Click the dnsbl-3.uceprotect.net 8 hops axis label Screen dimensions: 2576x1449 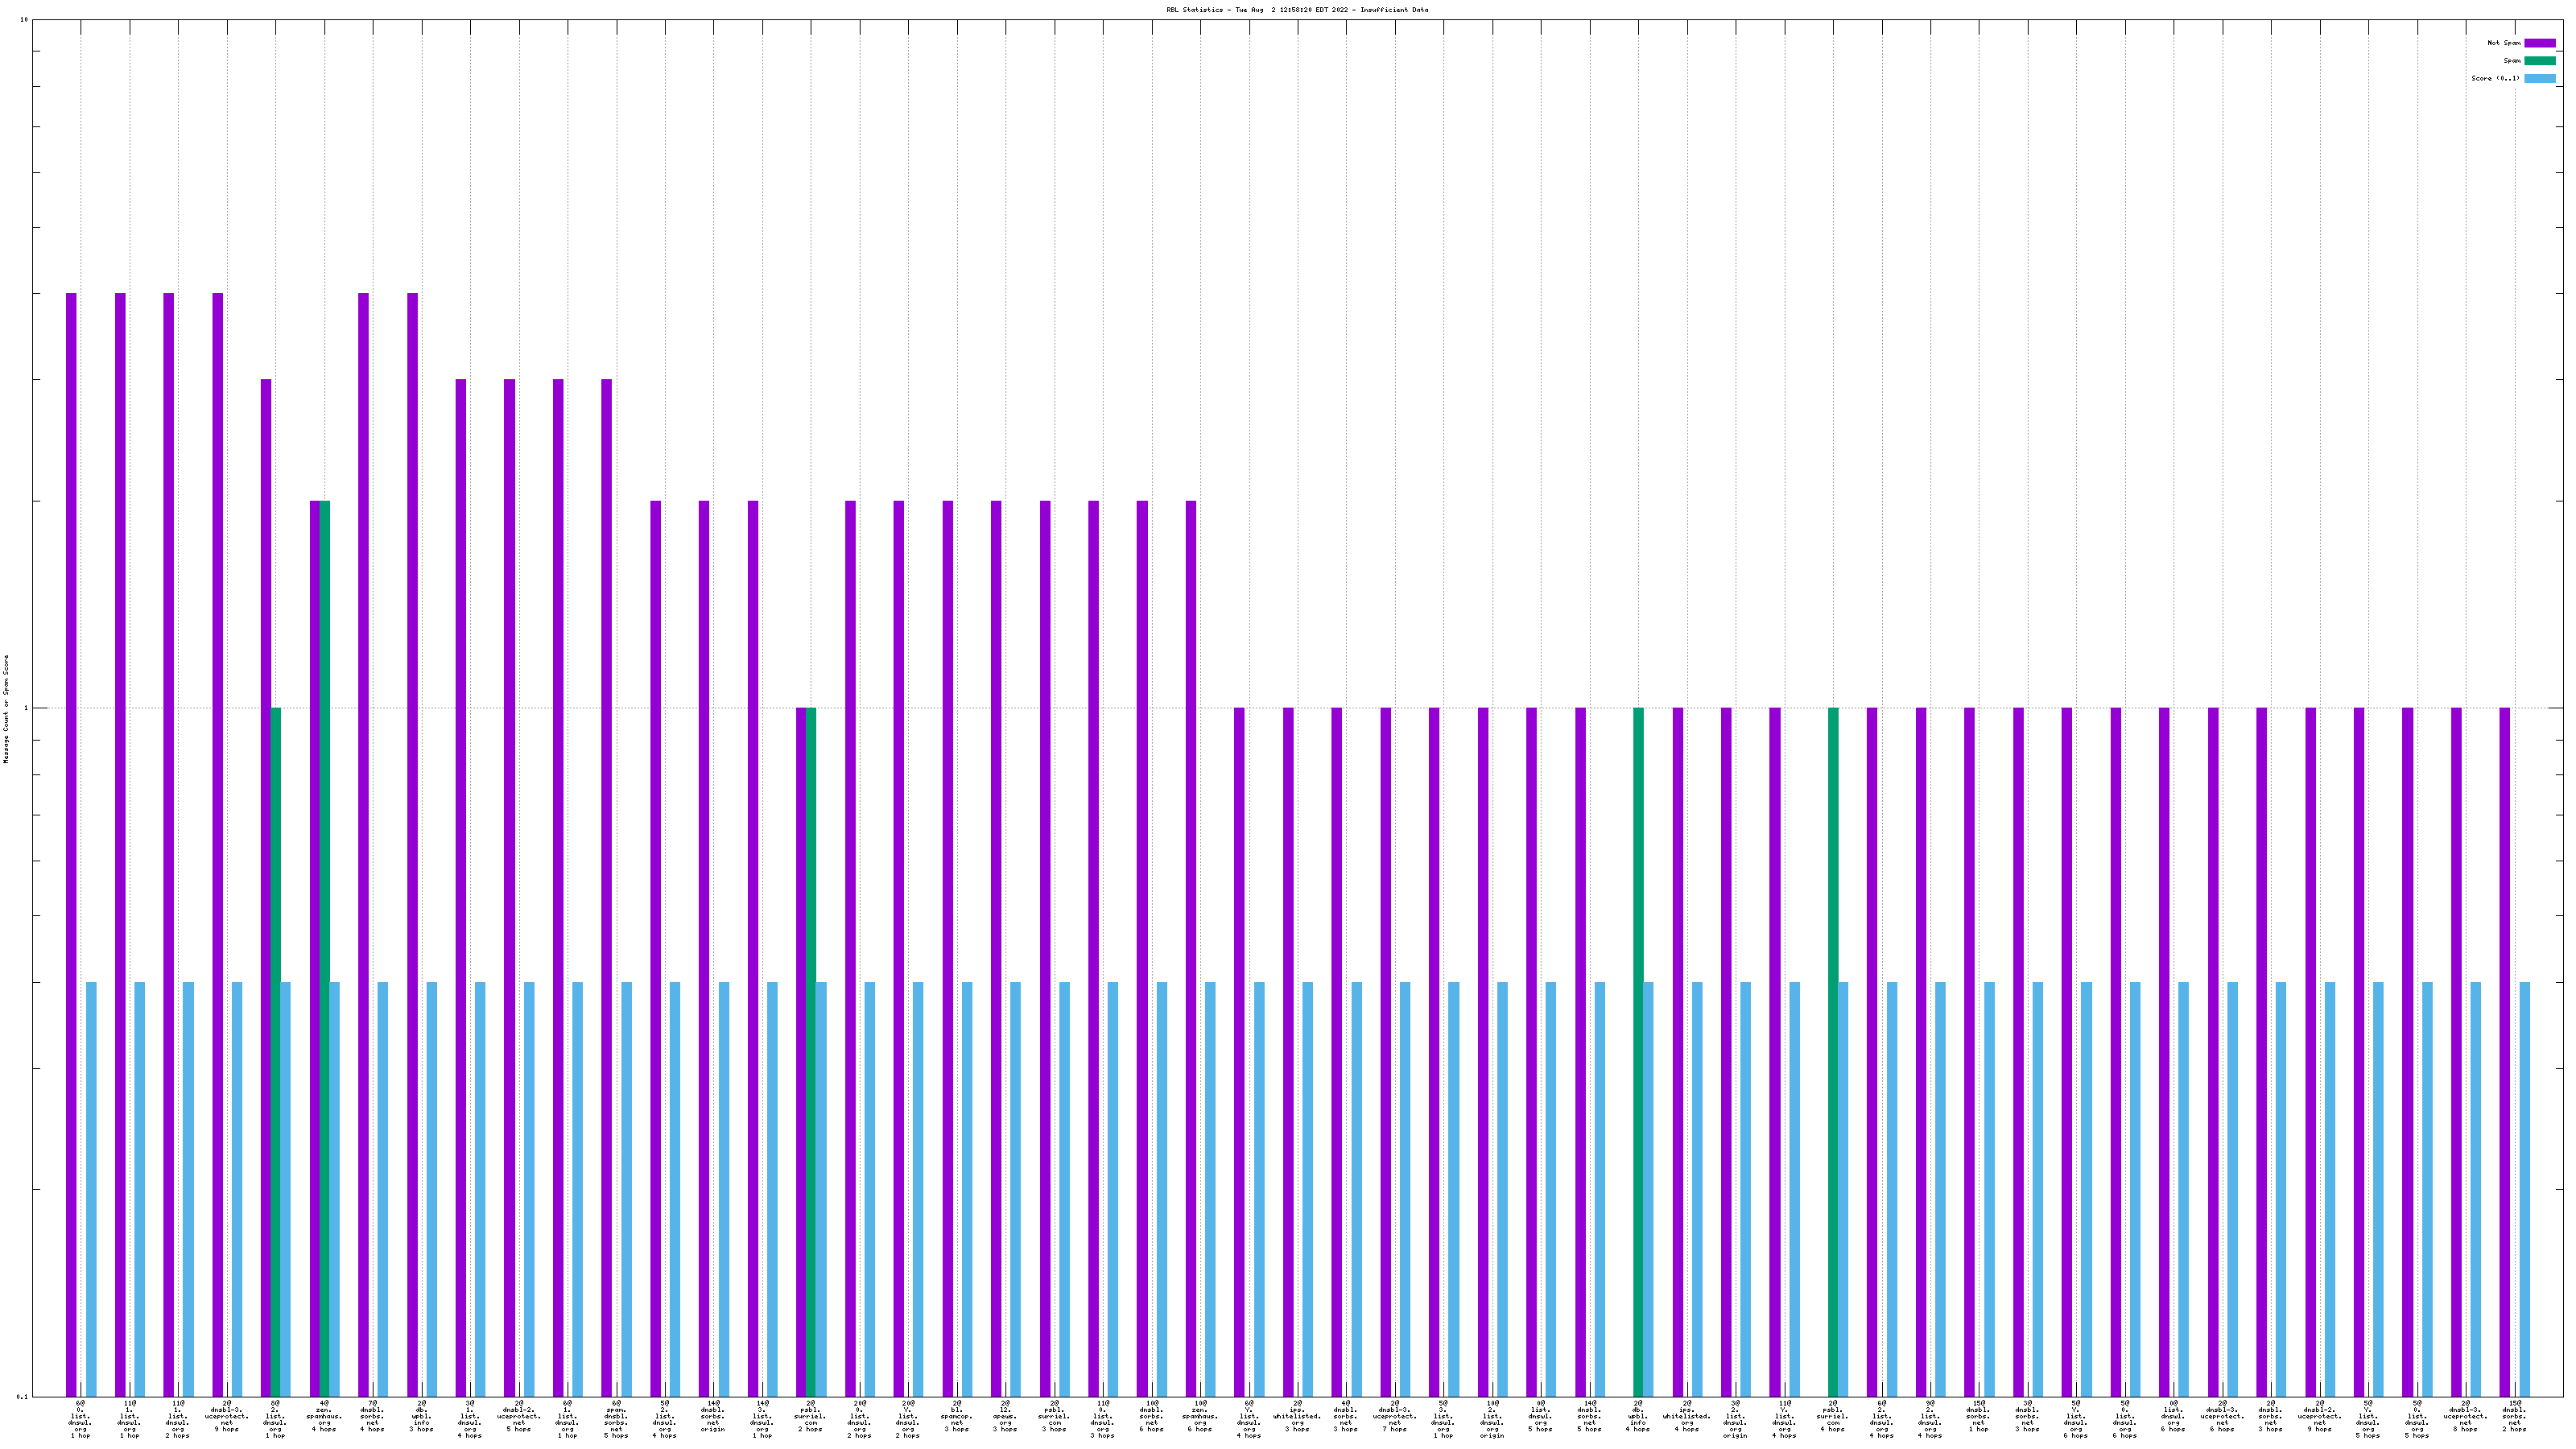pos(2465,1418)
